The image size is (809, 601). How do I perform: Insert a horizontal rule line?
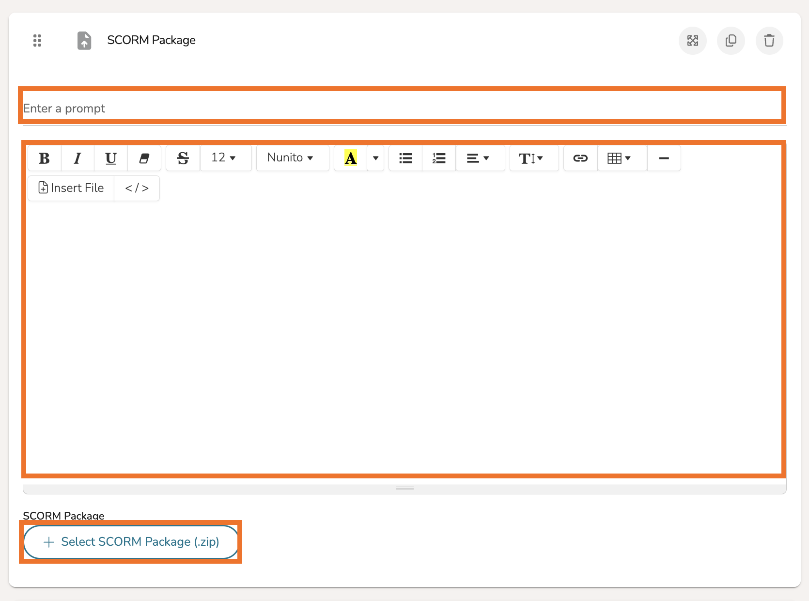pyautogui.click(x=664, y=158)
